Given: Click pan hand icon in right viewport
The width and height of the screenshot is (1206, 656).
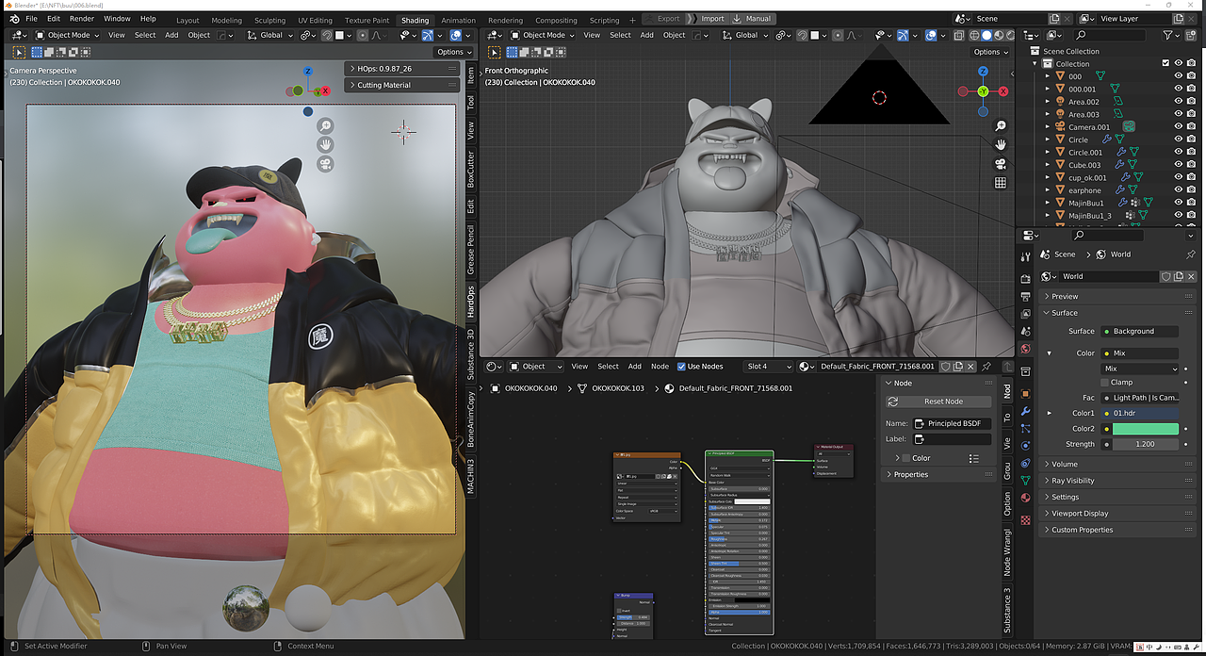Looking at the screenshot, I should (x=1001, y=144).
